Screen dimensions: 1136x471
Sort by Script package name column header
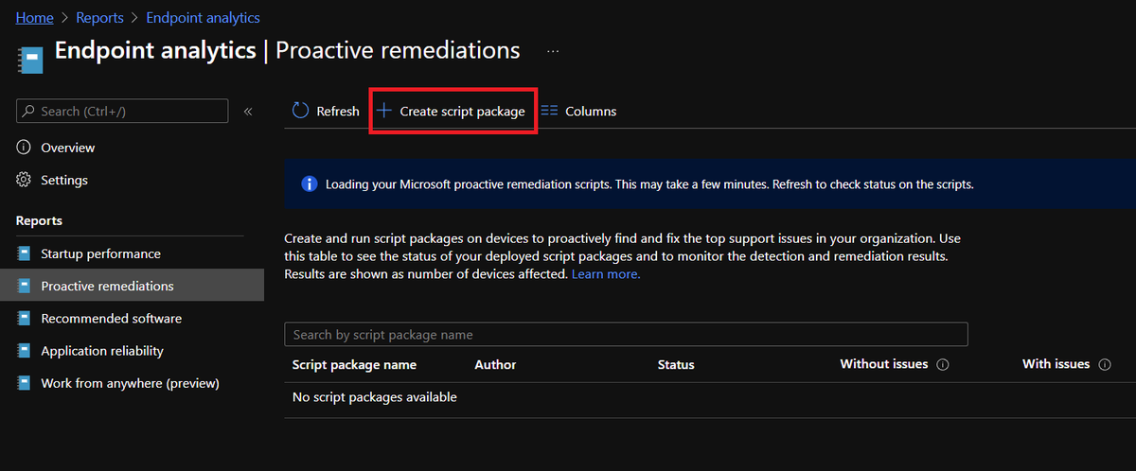(x=354, y=365)
